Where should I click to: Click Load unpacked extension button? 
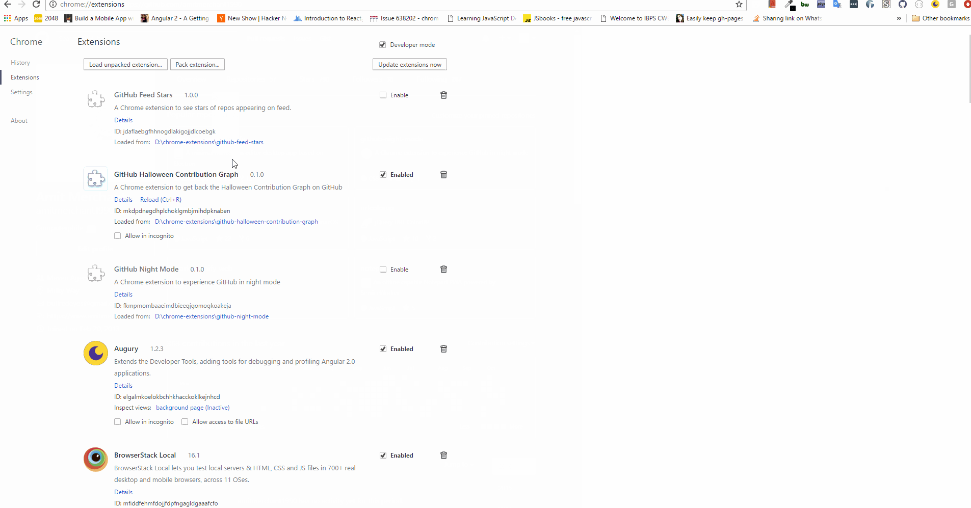click(125, 65)
